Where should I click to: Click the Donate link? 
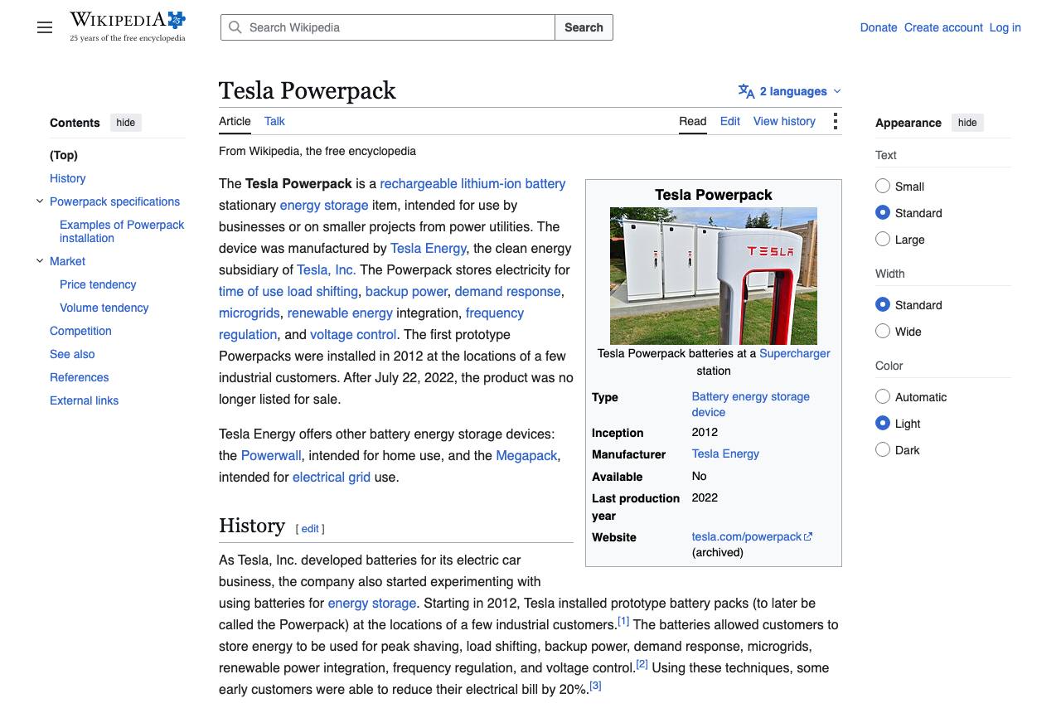(879, 27)
